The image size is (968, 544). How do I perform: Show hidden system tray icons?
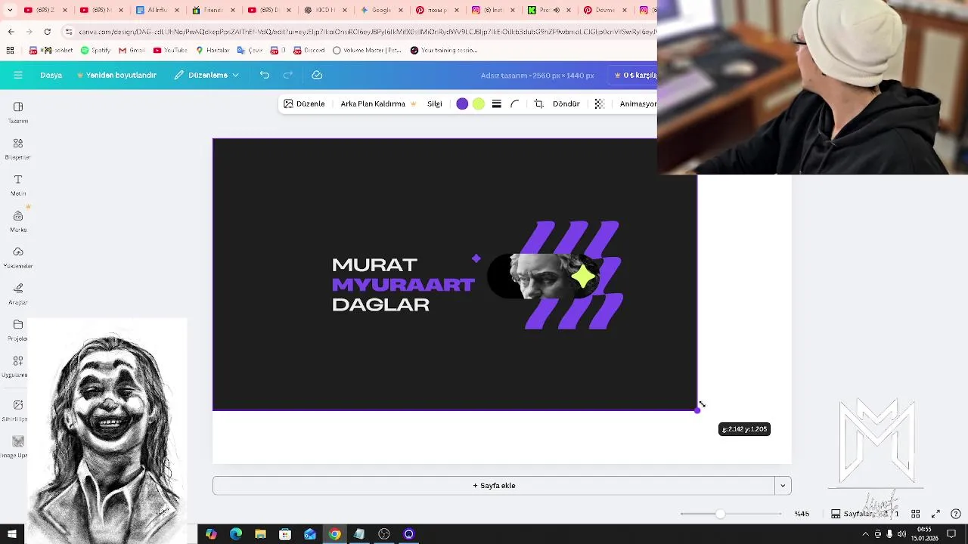(865, 534)
